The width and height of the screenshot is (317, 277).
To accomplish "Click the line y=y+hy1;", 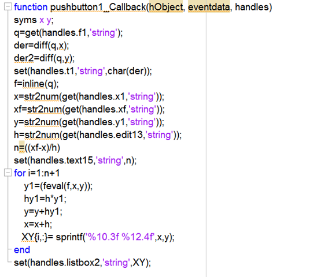I will 43,212.
